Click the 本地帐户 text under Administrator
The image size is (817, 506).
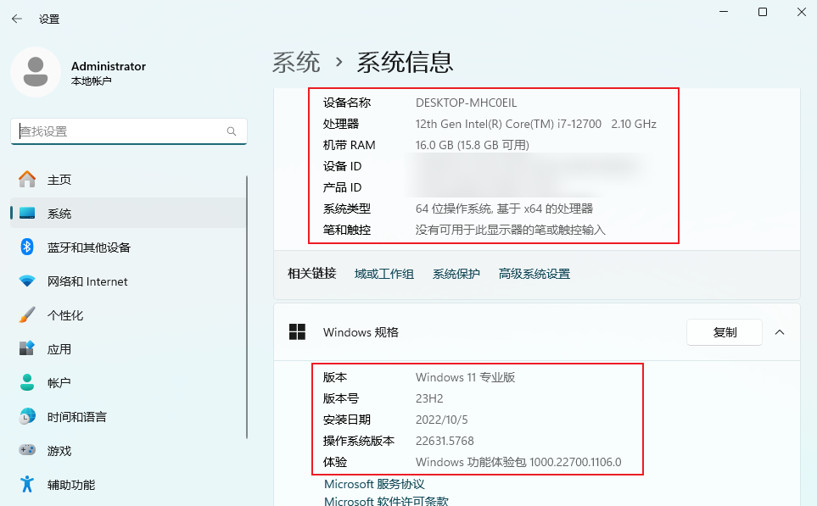(91, 81)
